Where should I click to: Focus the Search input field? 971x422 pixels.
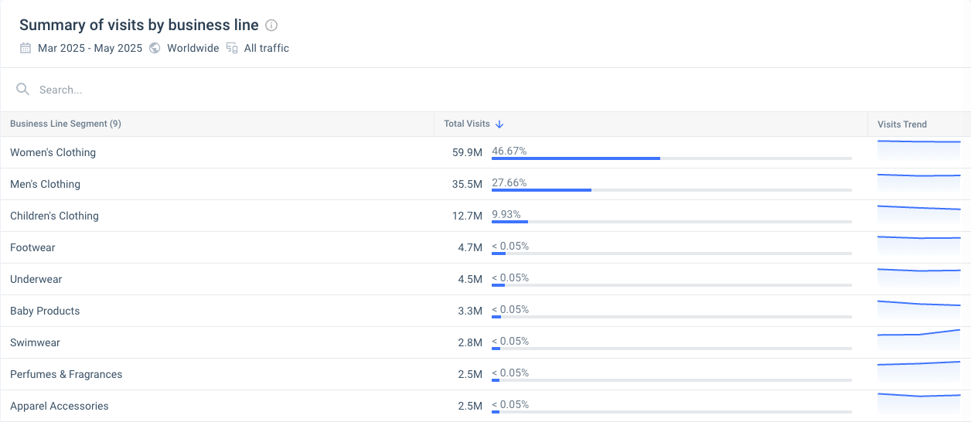[x=232, y=90]
